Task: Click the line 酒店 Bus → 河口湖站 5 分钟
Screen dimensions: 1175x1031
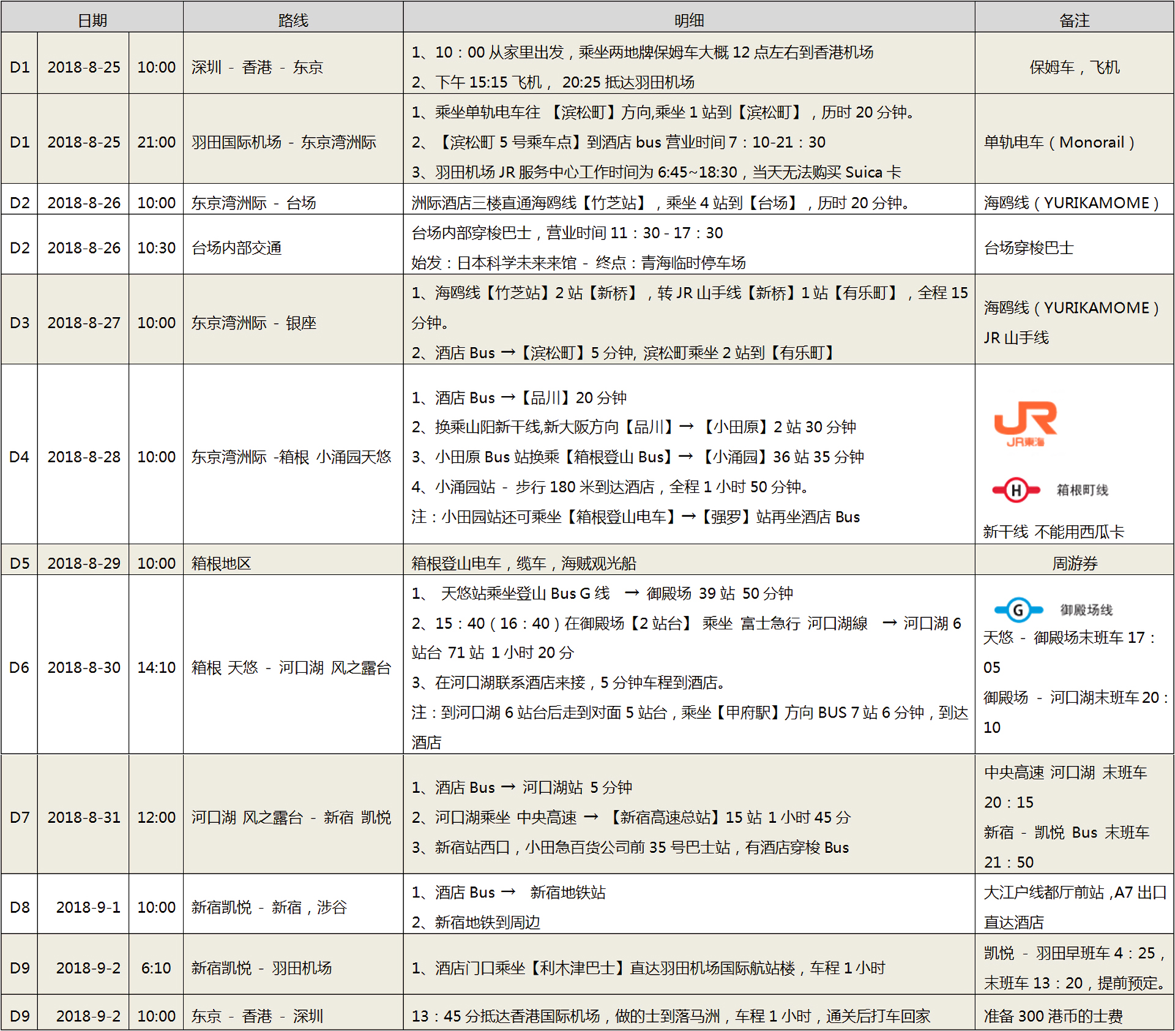Action: (x=522, y=787)
